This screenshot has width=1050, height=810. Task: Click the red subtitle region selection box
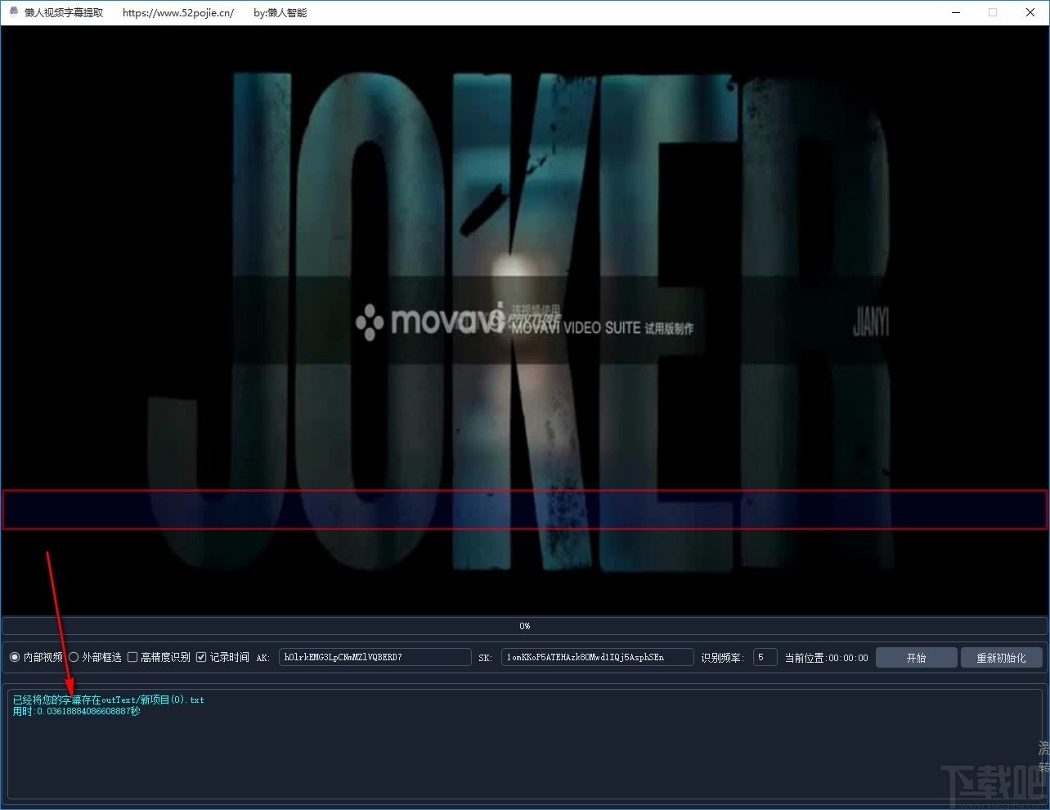(525, 510)
